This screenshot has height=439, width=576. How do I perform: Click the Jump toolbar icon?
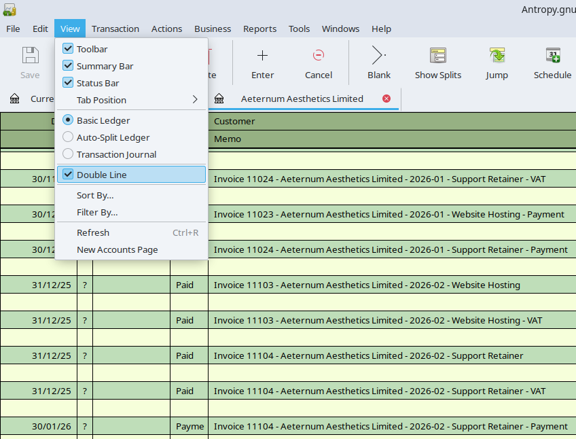click(x=497, y=56)
